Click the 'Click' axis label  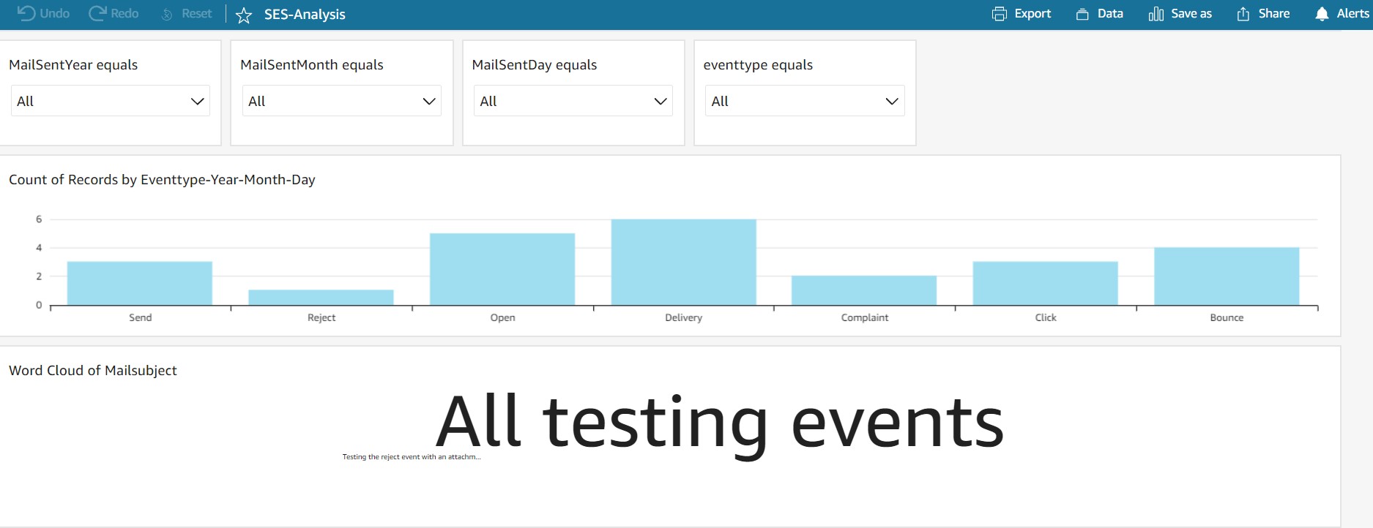click(x=1046, y=317)
